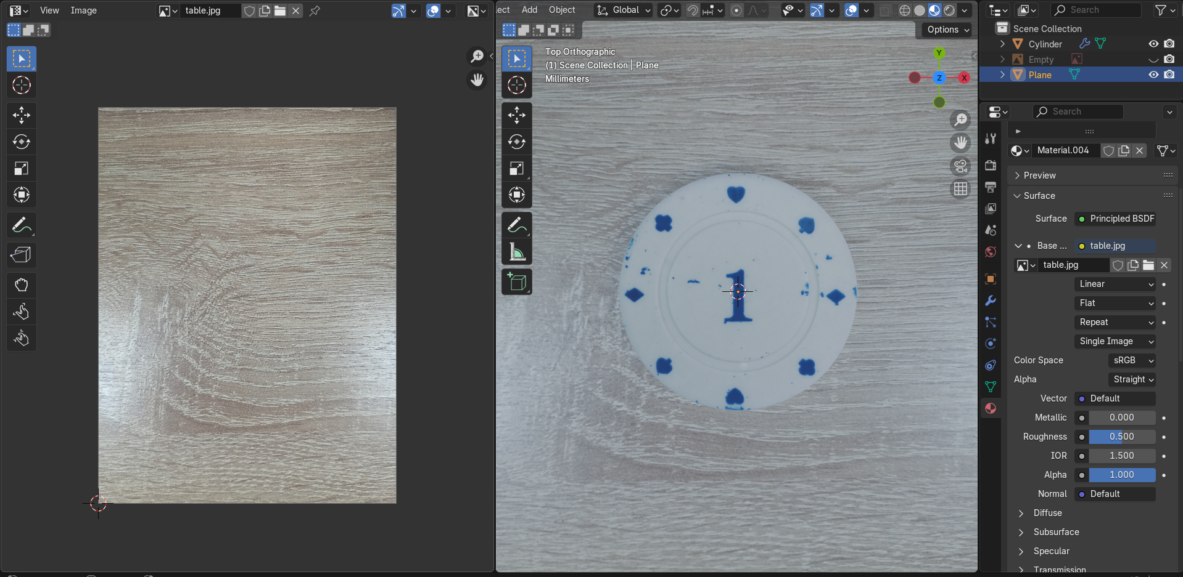The width and height of the screenshot is (1183, 577).
Task: Open the Modifiers wrench tab
Action: pyautogui.click(x=991, y=301)
